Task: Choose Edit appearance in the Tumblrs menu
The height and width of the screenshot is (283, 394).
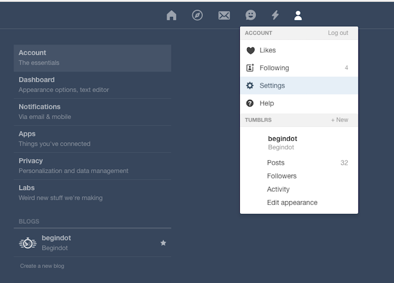Action: [x=292, y=203]
